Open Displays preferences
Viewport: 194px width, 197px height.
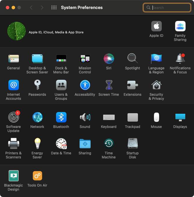[x=180, y=117]
